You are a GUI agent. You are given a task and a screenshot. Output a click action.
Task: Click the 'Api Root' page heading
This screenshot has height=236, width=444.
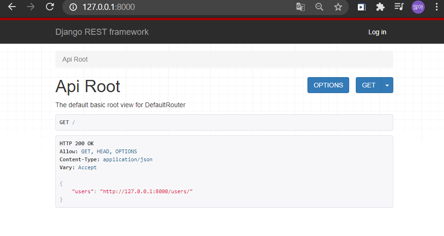(x=88, y=86)
